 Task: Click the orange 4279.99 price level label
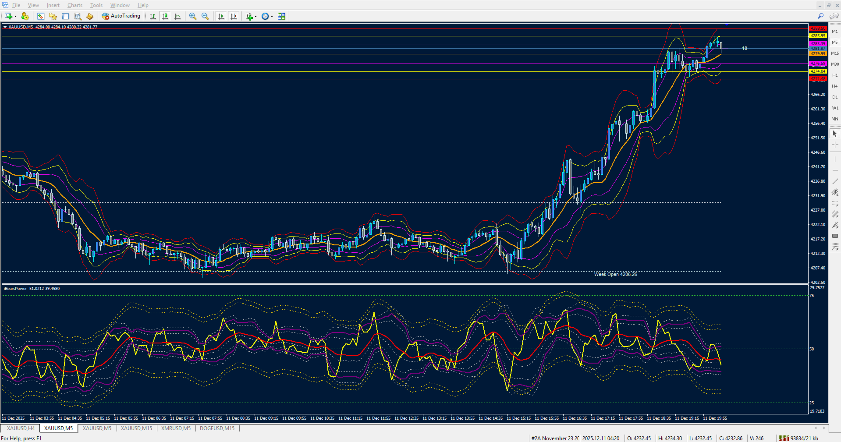[x=818, y=54]
